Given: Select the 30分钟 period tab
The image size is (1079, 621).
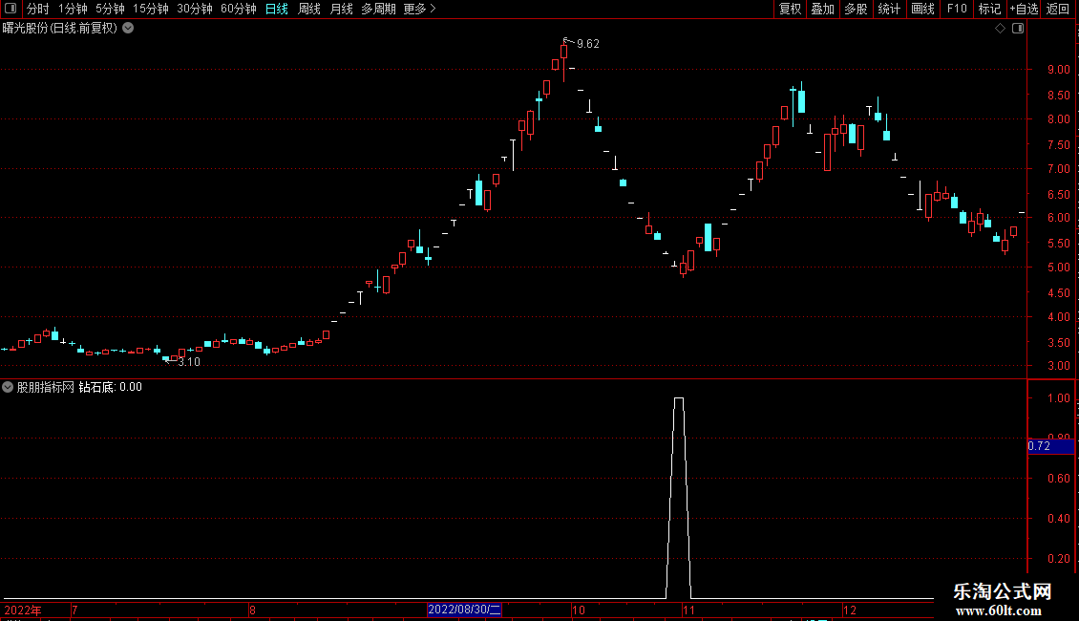Looking at the screenshot, I should click(195, 9).
